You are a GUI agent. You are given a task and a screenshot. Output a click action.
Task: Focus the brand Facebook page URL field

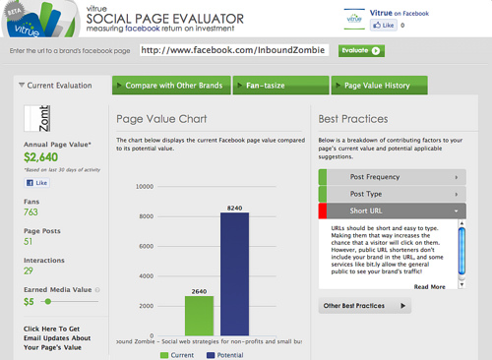click(x=234, y=50)
